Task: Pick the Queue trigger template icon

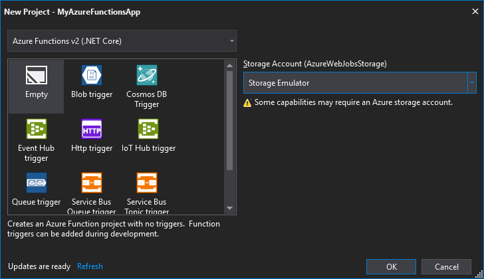Action: (x=37, y=183)
